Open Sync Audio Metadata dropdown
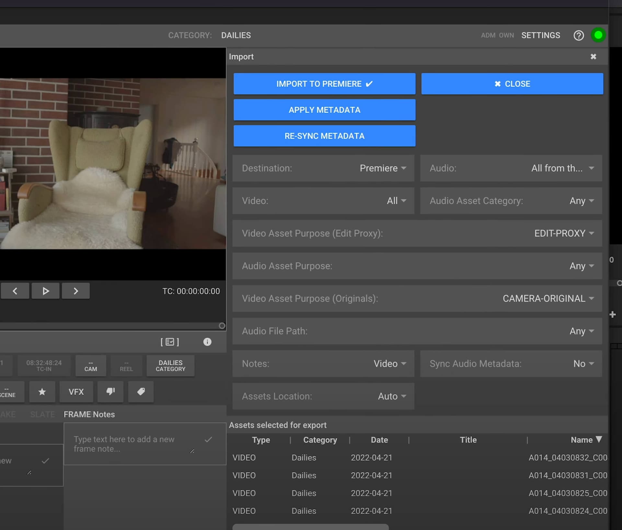The image size is (622, 530). pyautogui.click(x=511, y=364)
